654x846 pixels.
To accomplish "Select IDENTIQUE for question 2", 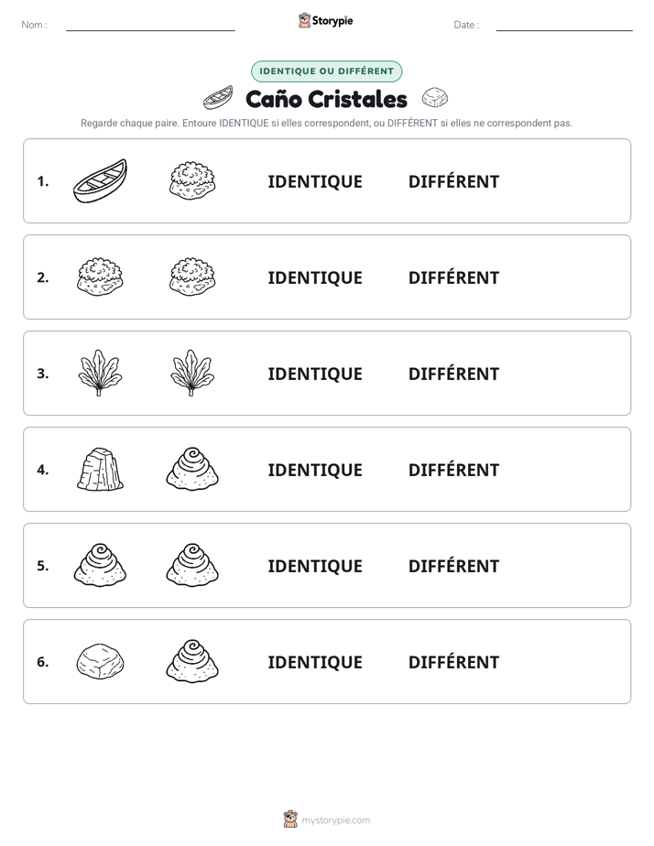I will point(315,277).
